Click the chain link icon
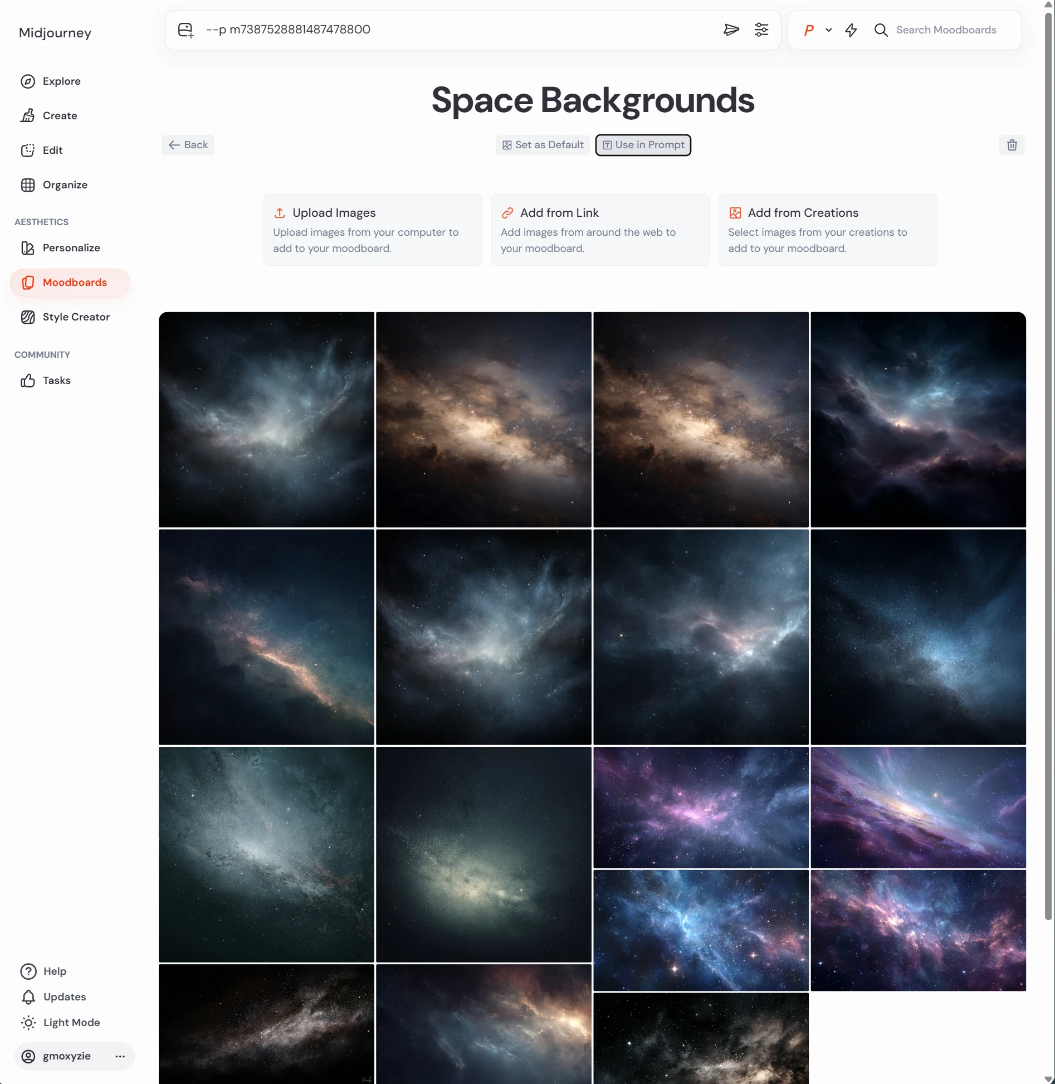Viewport: 1055px width, 1084px height. pos(507,213)
